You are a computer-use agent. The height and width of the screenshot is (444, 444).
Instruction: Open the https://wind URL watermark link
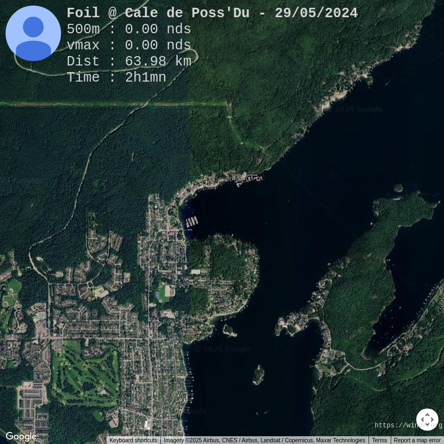point(395,425)
